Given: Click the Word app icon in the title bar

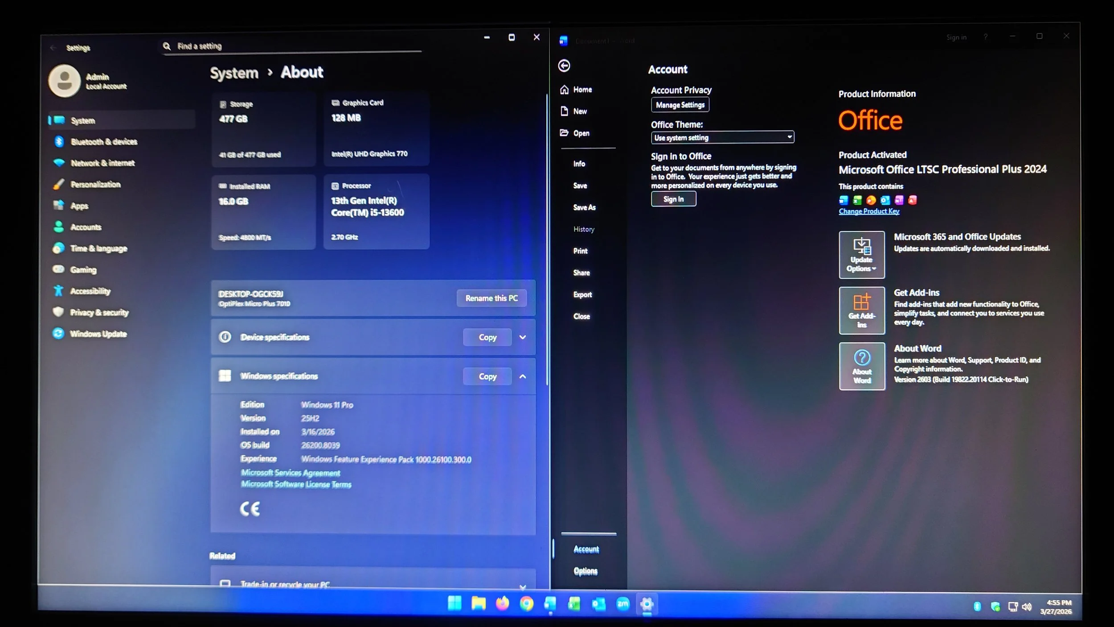Looking at the screenshot, I should pos(564,41).
